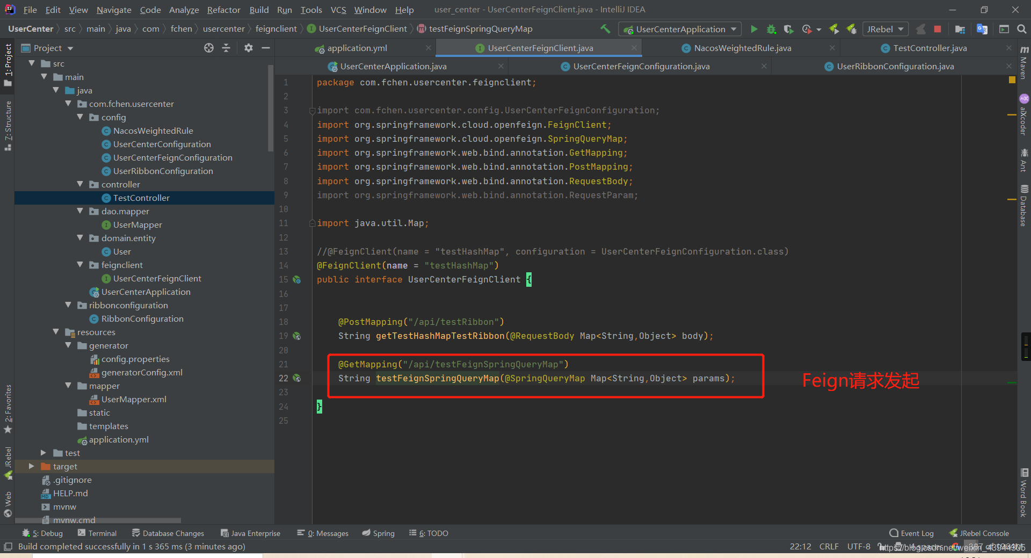The height and width of the screenshot is (558, 1031).
Task: Close the TestController.java tab
Action: click(x=1009, y=48)
